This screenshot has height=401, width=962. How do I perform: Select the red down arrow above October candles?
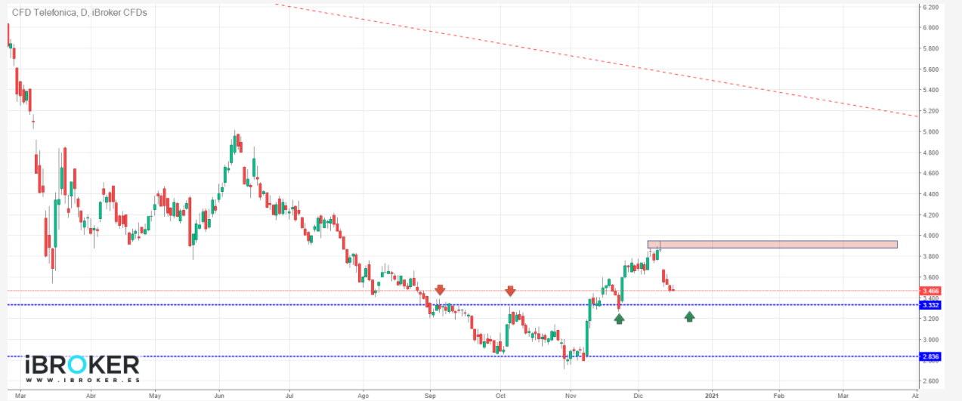(x=510, y=291)
